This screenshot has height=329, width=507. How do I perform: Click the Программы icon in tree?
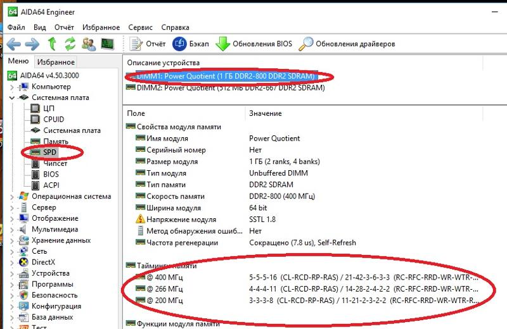click(x=23, y=285)
